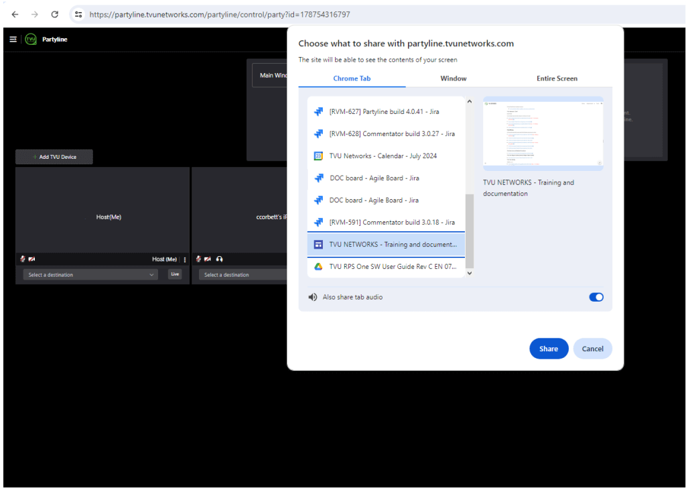Open ccorbett's Select a destination dropdown

pos(243,275)
